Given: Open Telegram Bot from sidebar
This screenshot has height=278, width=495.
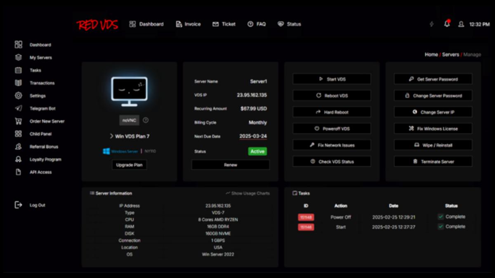Looking at the screenshot, I should point(42,109).
